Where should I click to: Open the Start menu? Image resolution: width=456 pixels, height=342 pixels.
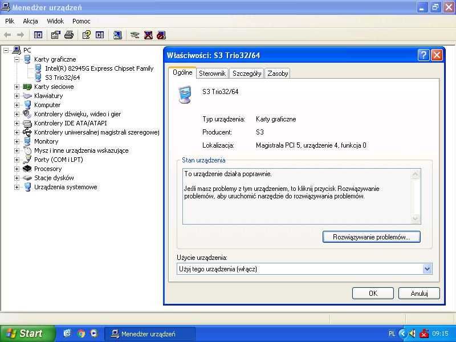click(x=27, y=333)
